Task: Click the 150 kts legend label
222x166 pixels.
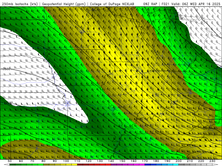Action: click(122, 161)
